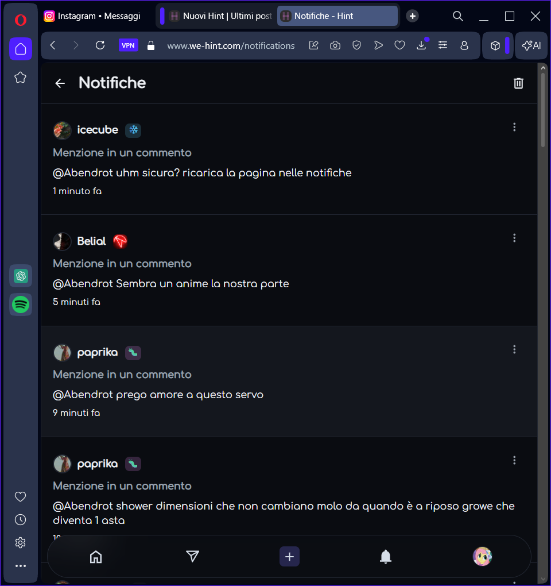Open icecube user profile link
This screenshot has width=551, height=586.
[98, 130]
